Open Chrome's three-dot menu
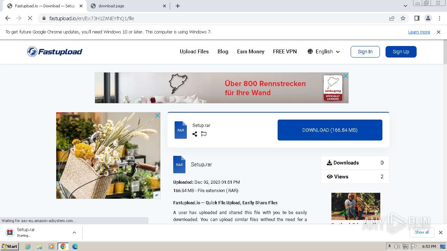This screenshot has height=251, width=447. pos(439,18)
